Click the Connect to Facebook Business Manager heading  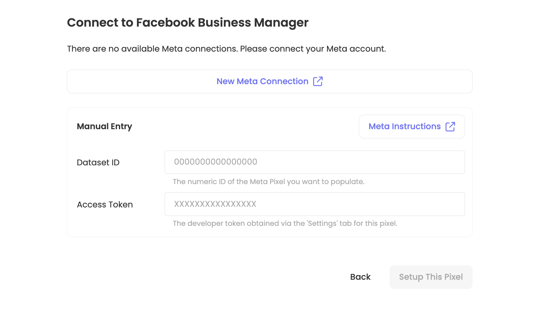click(188, 23)
